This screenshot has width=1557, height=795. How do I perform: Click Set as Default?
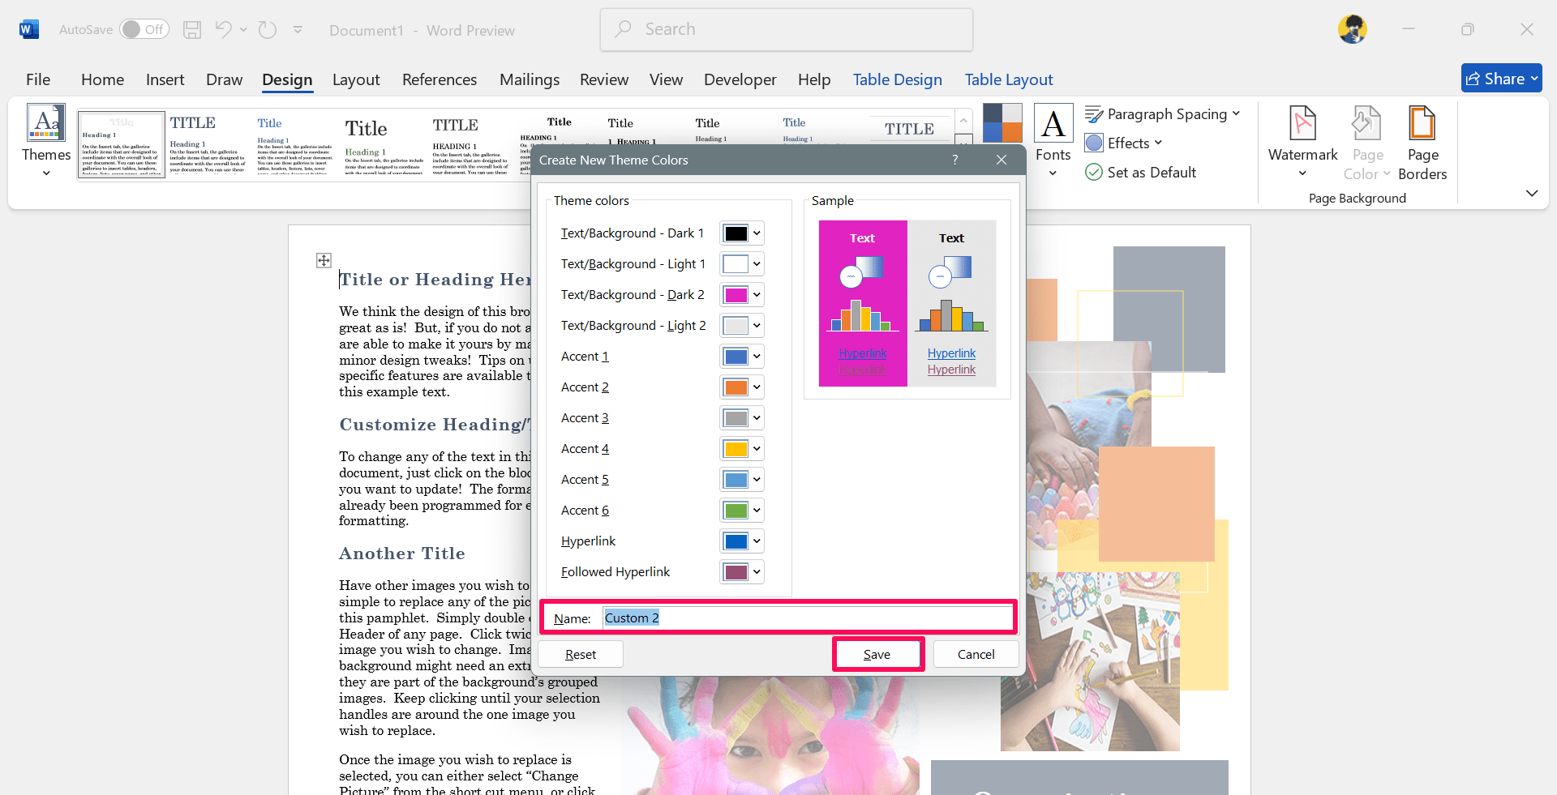(x=1141, y=173)
